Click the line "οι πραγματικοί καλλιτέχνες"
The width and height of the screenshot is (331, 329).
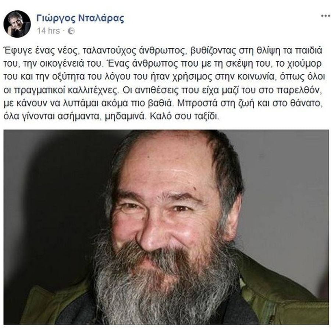60,91
